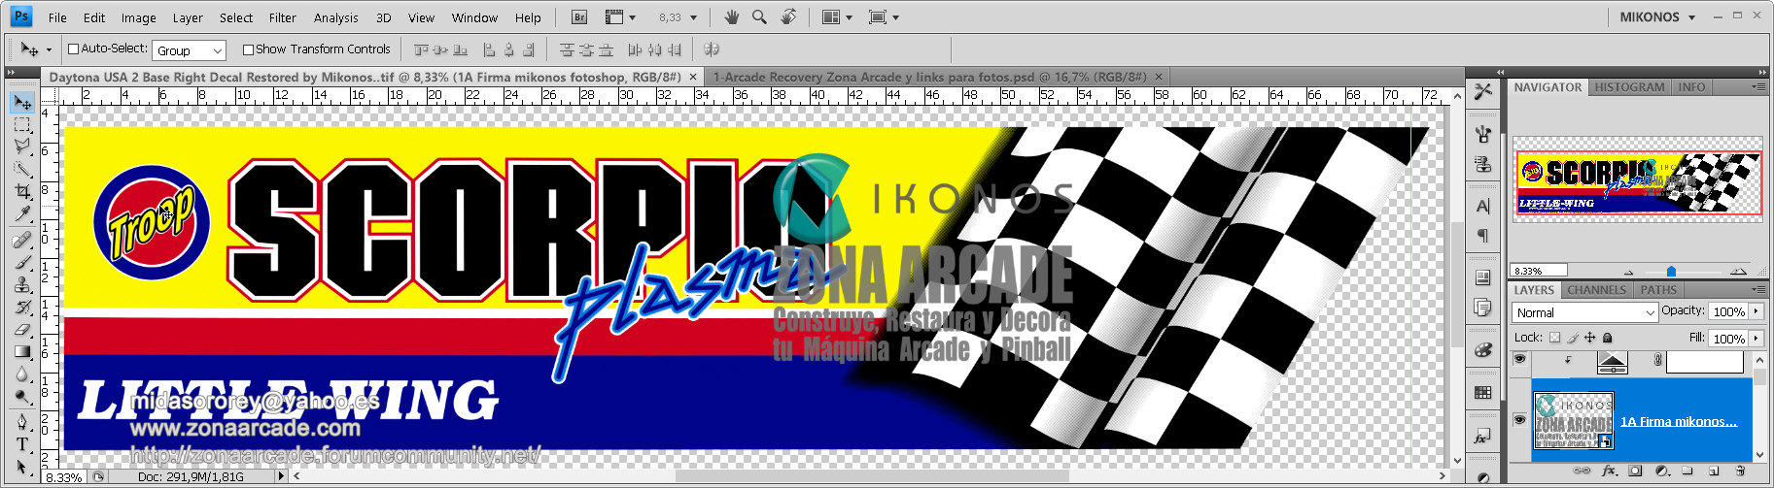The image size is (1774, 488).
Task: Select the Pen tool
Action: 22,421
